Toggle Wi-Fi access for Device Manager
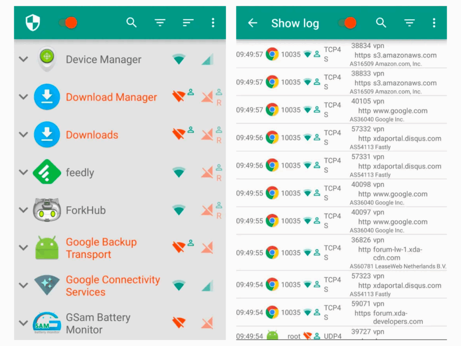461x346 pixels. click(x=179, y=59)
